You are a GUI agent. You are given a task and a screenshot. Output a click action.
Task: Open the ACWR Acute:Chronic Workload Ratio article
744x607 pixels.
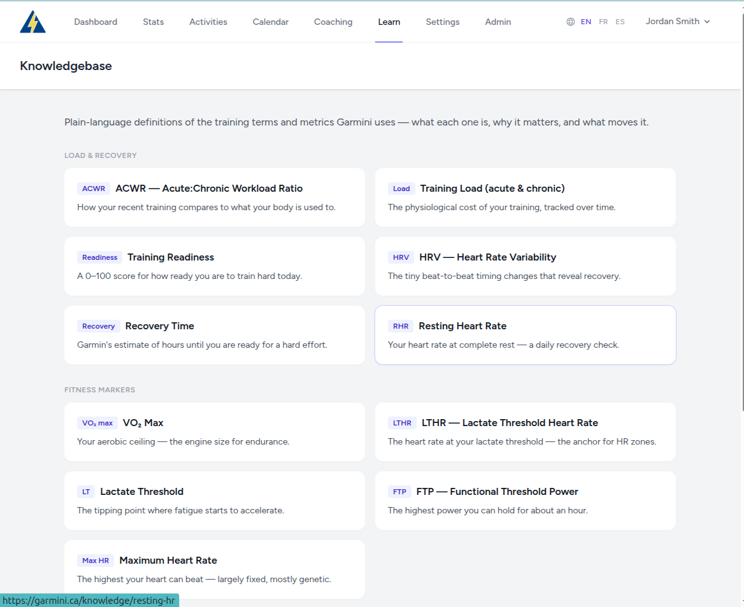(x=215, y=197)
